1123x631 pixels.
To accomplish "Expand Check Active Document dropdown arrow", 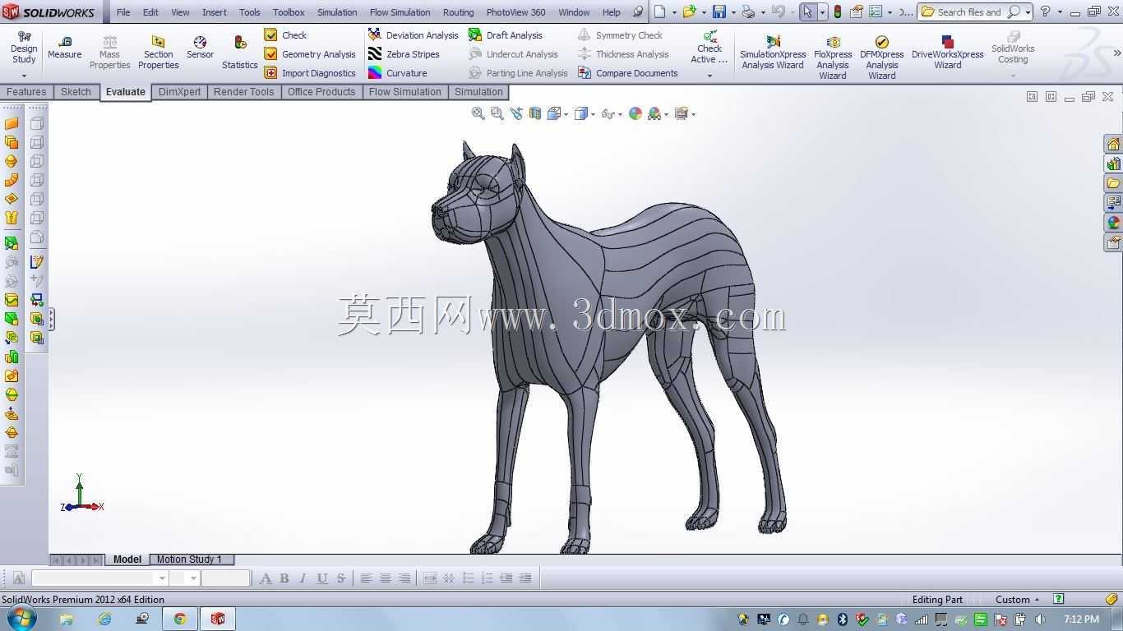I will pos(709,76).
